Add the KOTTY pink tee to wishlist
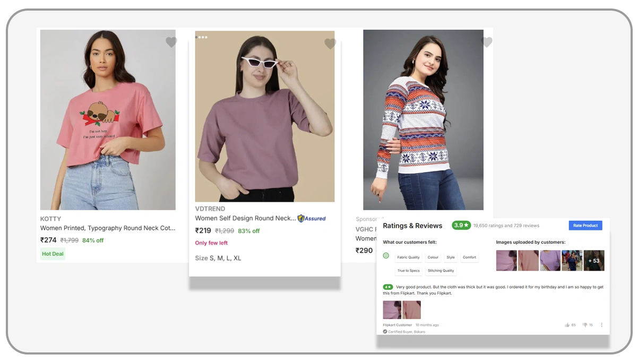The height and width of the screenshot is (363, 638). coord(171,42)
